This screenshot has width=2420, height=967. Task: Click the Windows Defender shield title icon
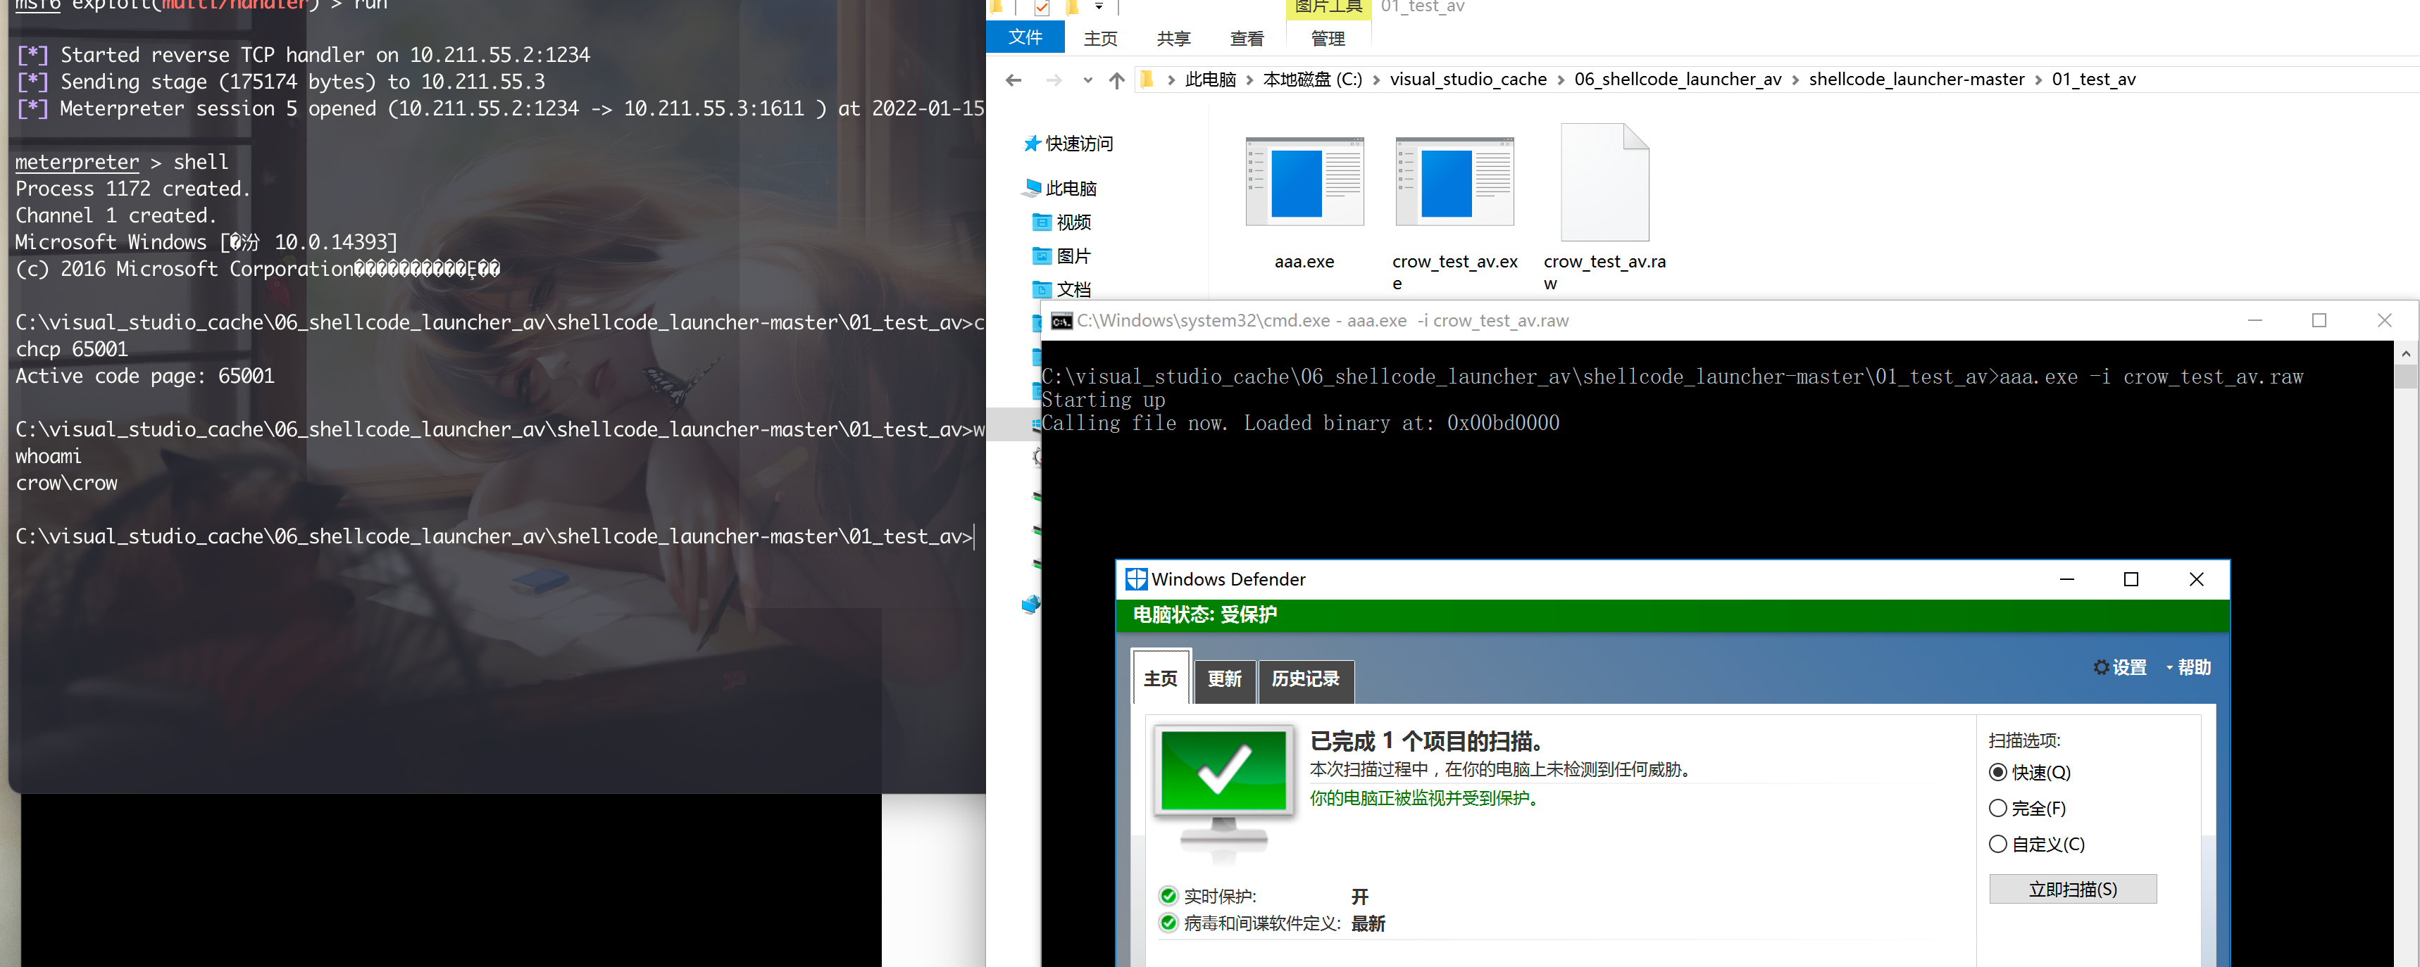(1136, 579)
